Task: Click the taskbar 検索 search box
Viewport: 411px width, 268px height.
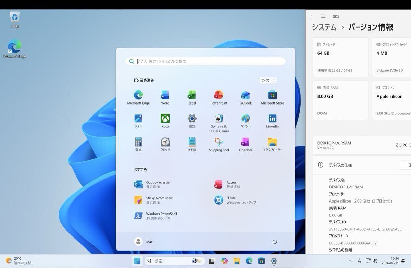Action: coord(175,261)
